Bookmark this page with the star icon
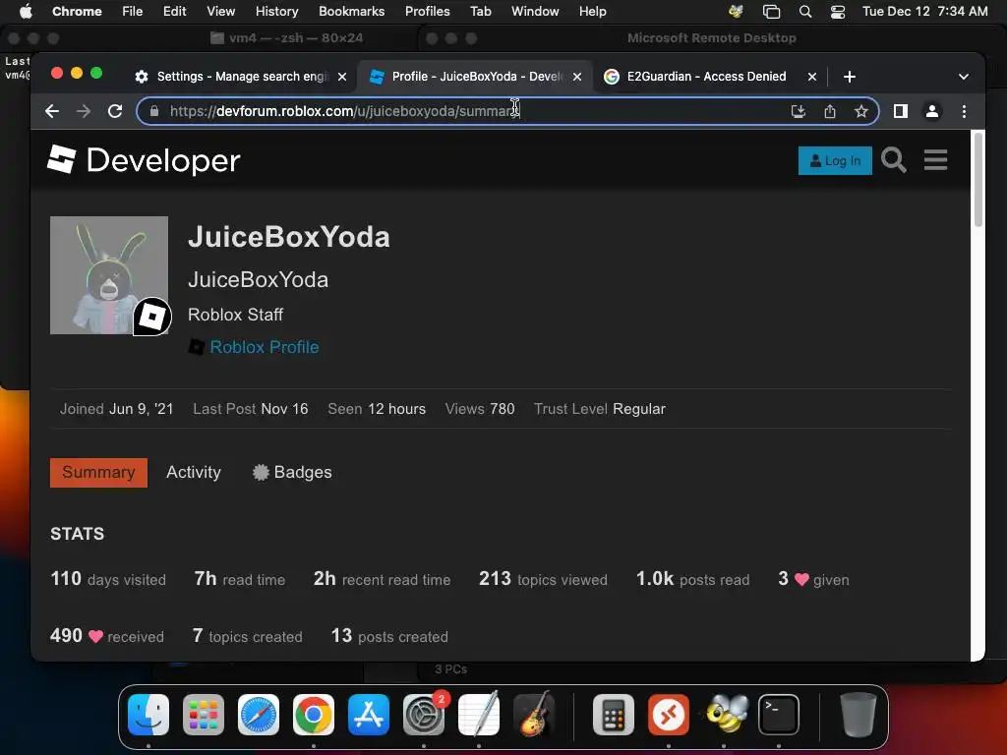This screenshot has height=755, width=1007. pyautogui.click(x=861, y=111)
